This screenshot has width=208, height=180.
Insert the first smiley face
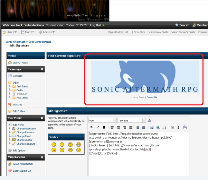click(54, 145)
